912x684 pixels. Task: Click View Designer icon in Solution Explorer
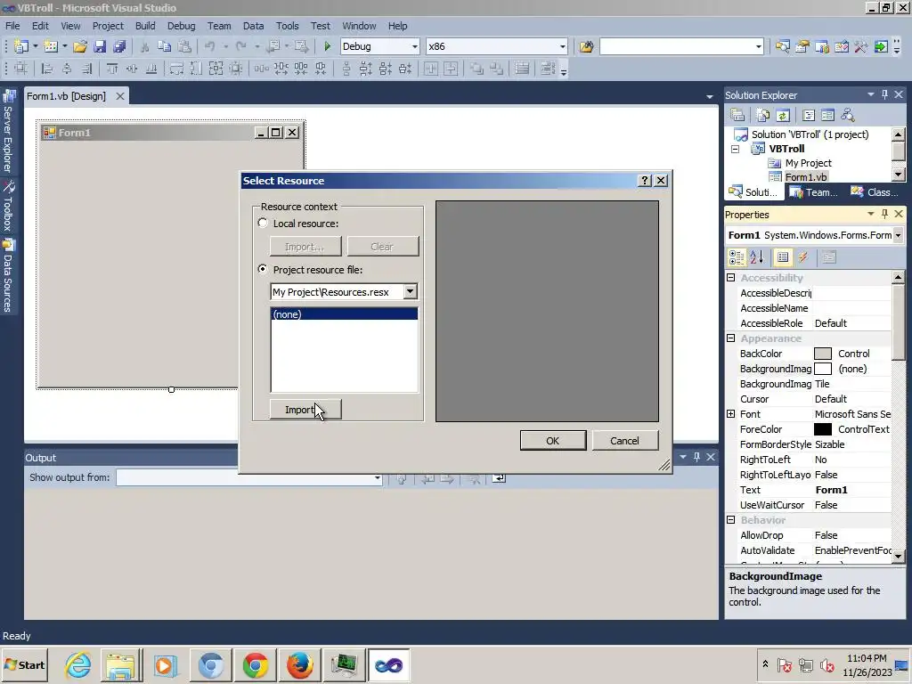pos(827,115)
